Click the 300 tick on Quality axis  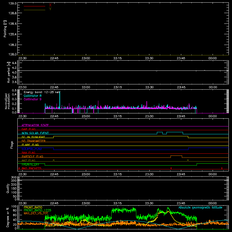[x=14, y=177]
